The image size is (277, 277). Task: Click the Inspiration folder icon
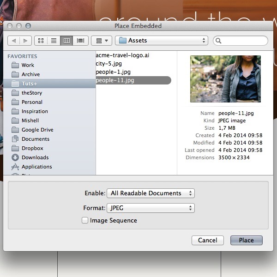click(x=15, y=111)
